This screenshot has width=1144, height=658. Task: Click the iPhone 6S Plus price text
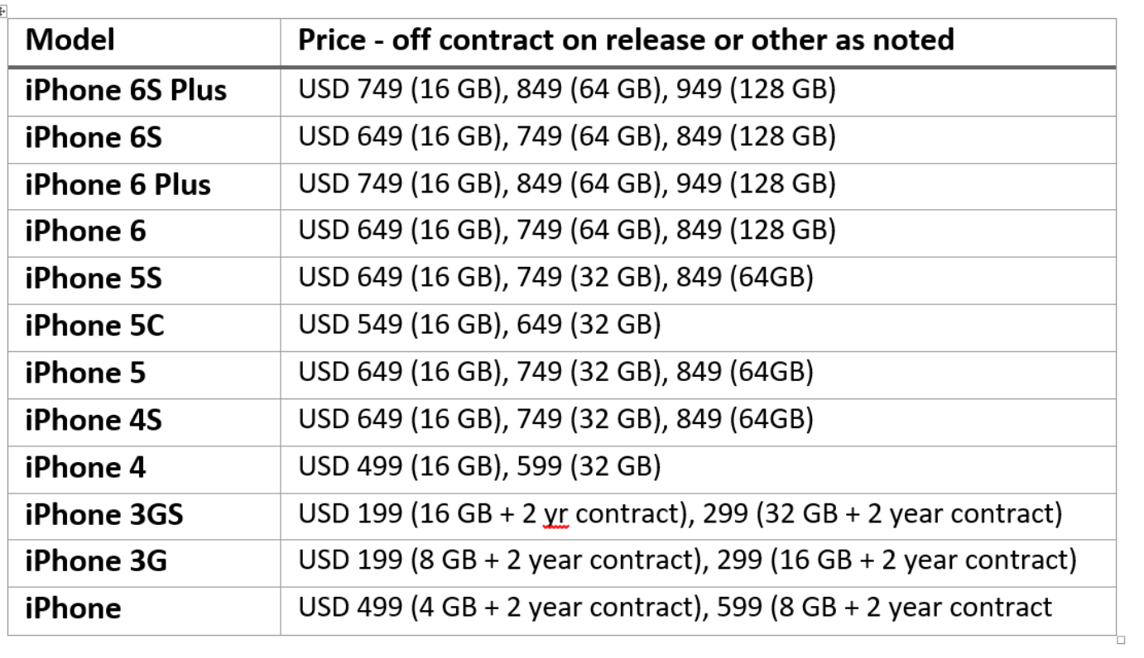[567, 89]
